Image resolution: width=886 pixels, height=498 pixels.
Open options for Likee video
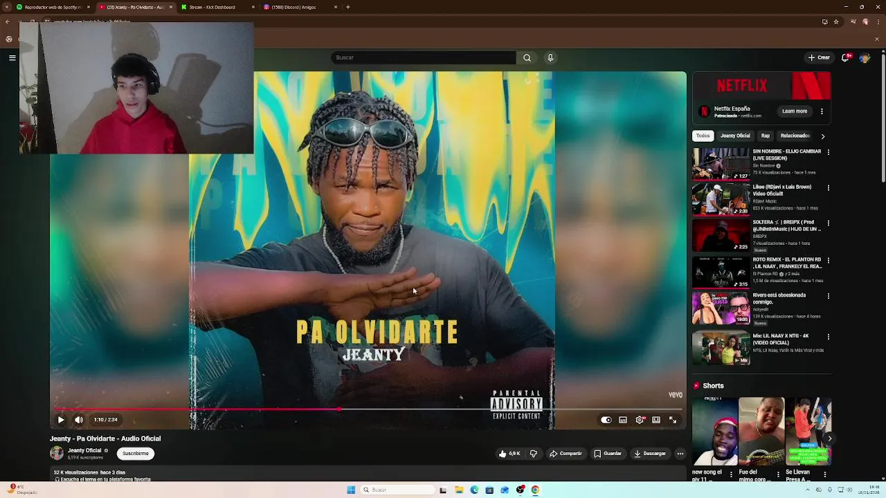[x=829, y=187]
